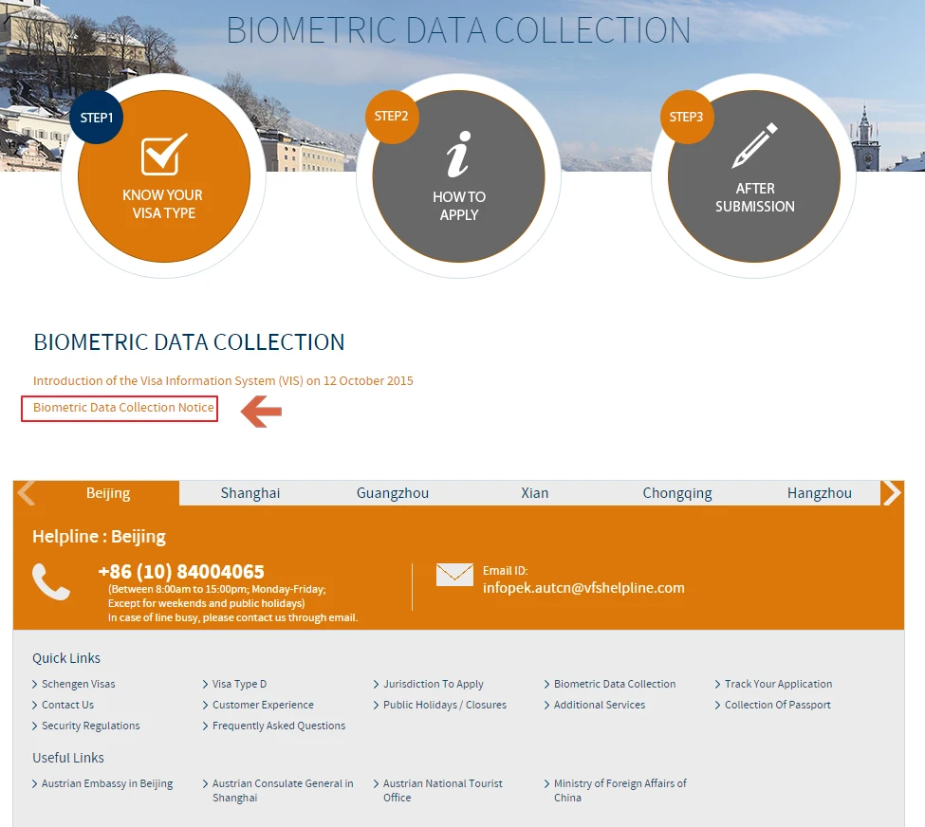Viewport: 925px width, 827px height.
Task: Open Public Holidays / Closures link
Action: coord(444,705)
